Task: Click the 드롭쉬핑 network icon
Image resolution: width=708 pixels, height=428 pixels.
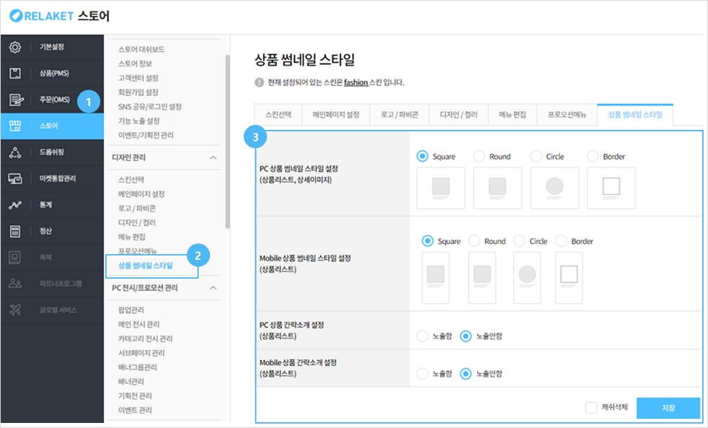Action: (x=15, y=152)
